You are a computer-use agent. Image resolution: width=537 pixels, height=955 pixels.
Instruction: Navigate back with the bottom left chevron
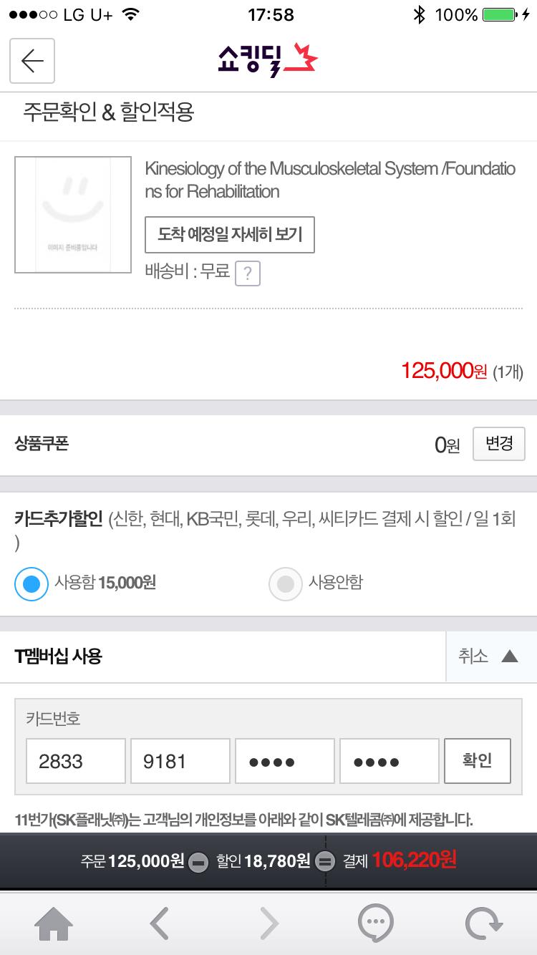click(160, 924)
